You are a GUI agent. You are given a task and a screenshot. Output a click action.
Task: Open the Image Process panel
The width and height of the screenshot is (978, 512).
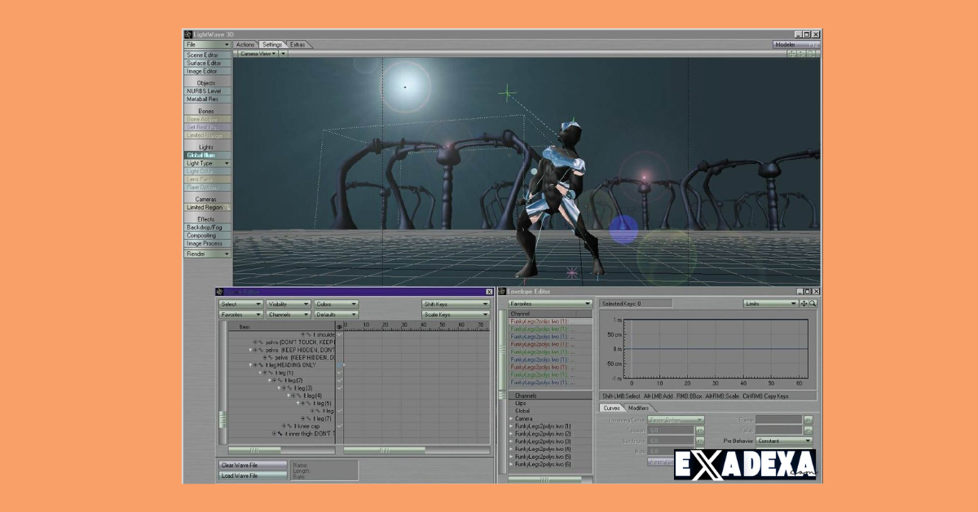(x=205, y=244)
